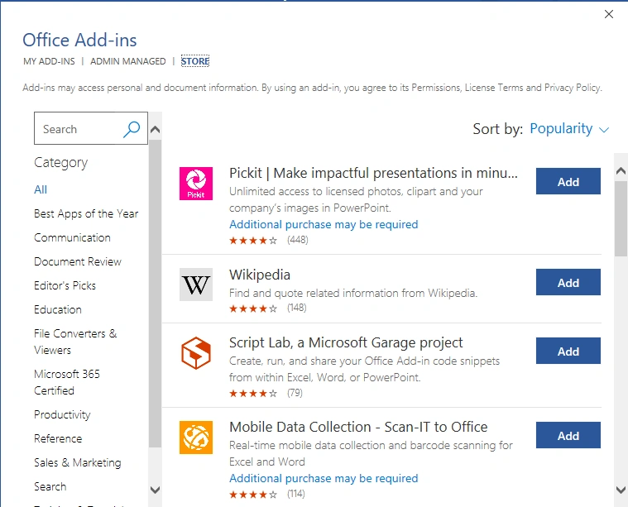Open the Script Lab add-in icon
This screenshot has width=628, height=507.
tap(196, 353)
